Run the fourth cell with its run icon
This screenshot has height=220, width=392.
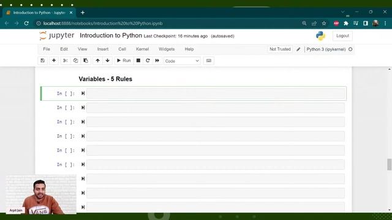click(x=83, y=136)
